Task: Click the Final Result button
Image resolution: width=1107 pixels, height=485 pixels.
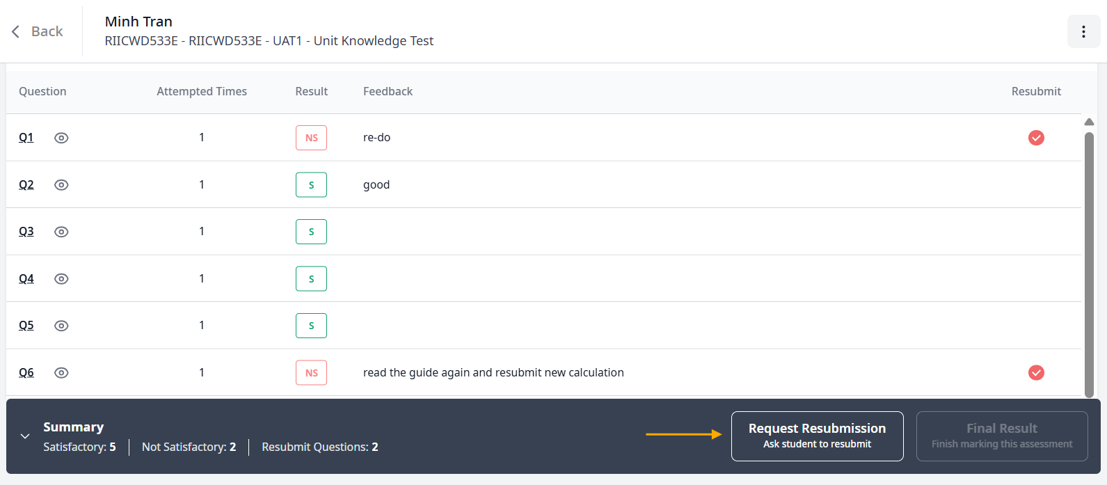Action: [x=1001, y=436]
